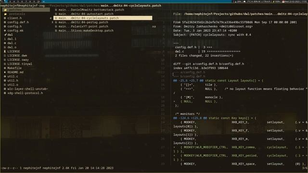Viewport: 308px width, 173px height.
Task: Click the dwl.1 manpage icon
Action: point(5,39)
